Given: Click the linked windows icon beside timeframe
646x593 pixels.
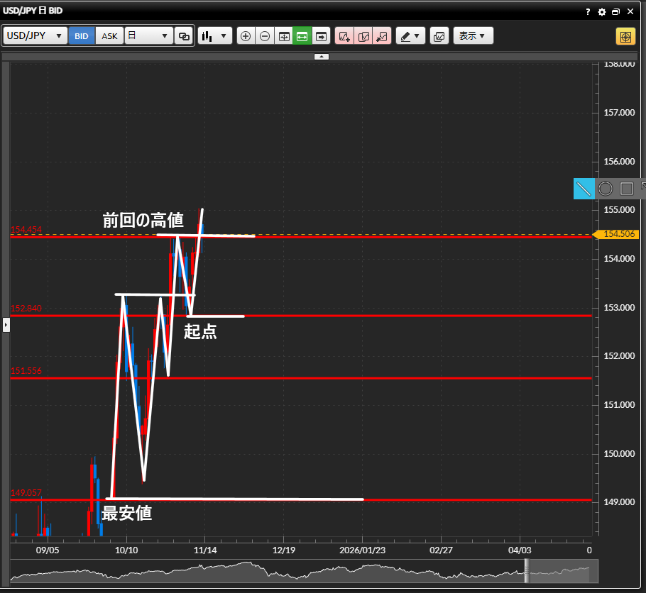Looking at the screenshot, I should point(184,36).
